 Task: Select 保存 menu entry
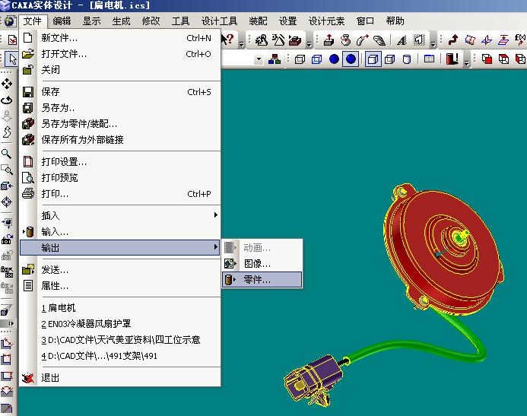(119, 92)
